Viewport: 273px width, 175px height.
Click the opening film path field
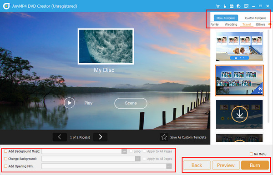click(x=104, y=166)
